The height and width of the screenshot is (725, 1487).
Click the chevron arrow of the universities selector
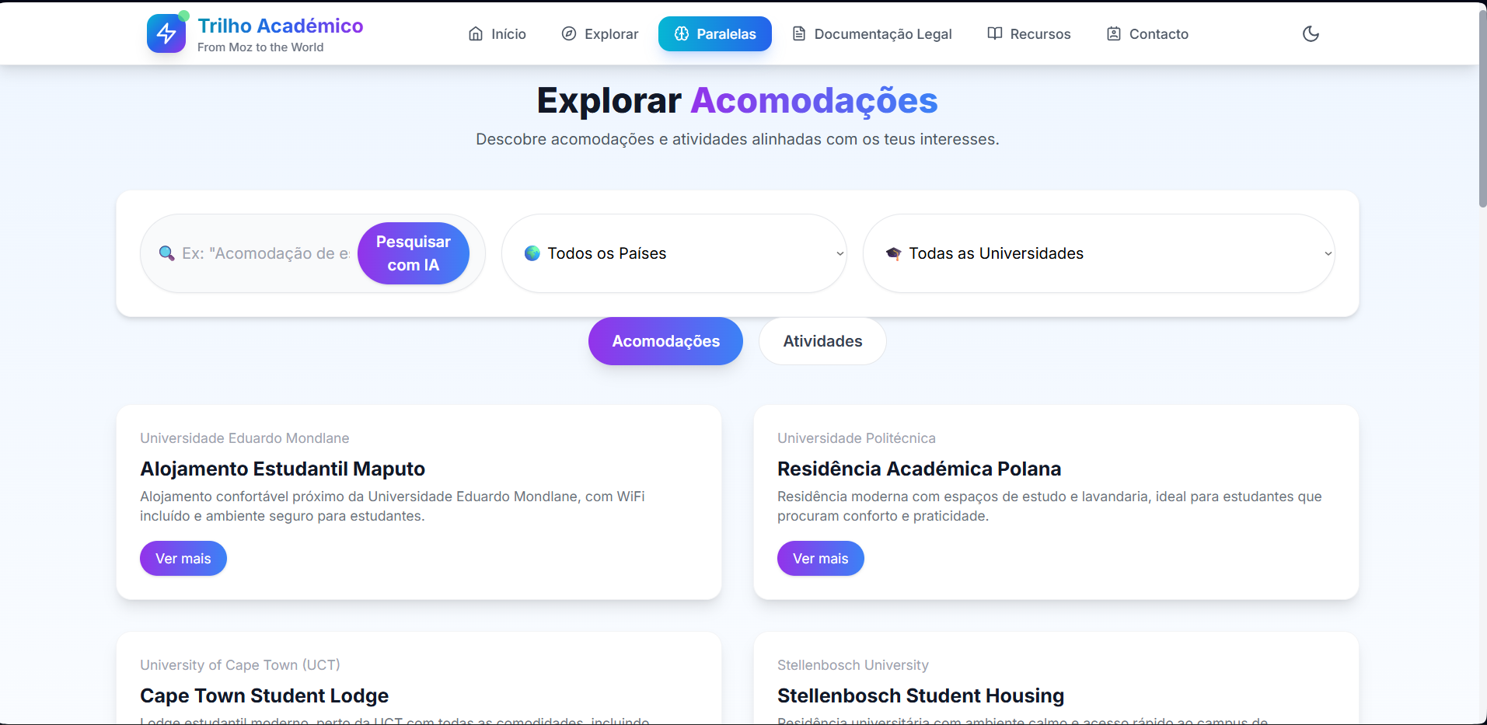[1328, 253]
